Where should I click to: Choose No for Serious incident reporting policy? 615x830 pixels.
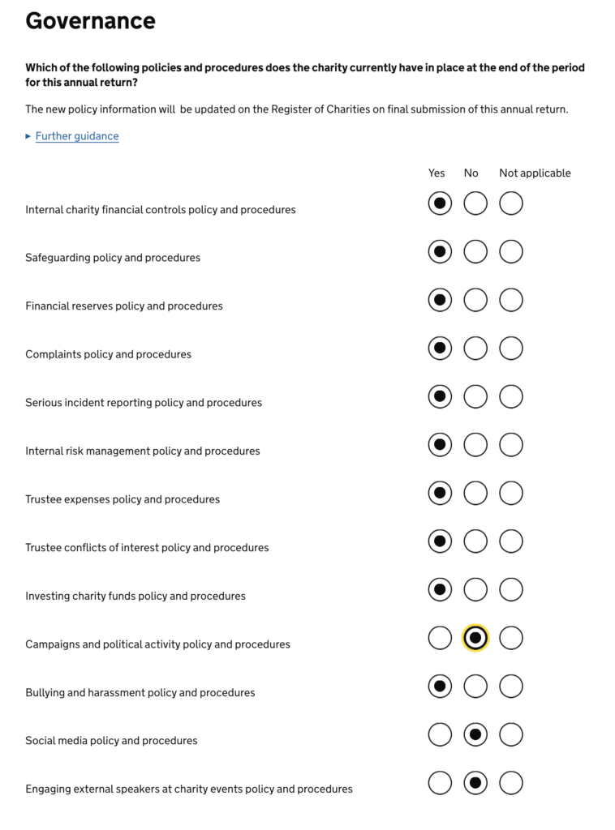[475, 396]
